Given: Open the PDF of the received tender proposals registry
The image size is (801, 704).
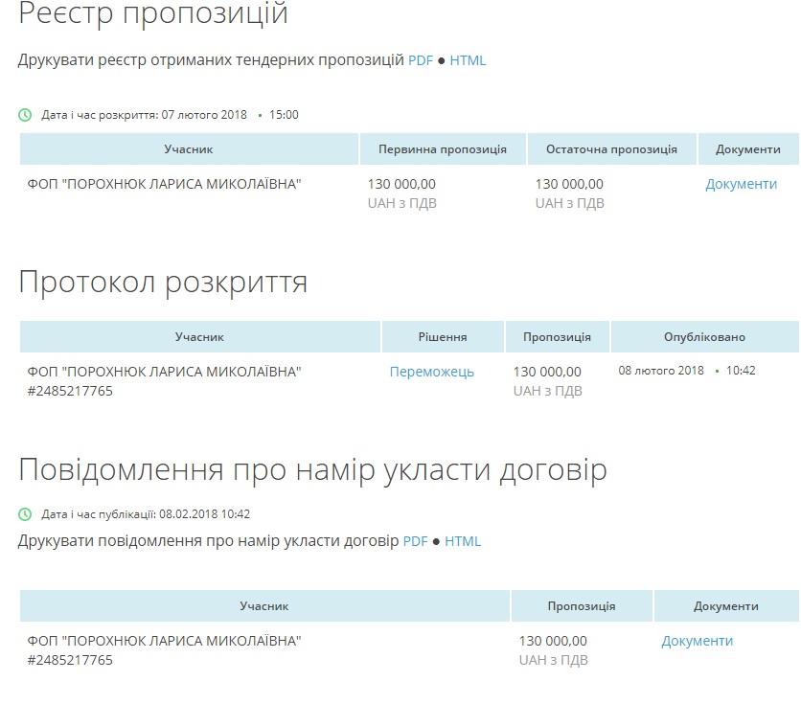Looking at the screenshot, I should coord(421,60).
